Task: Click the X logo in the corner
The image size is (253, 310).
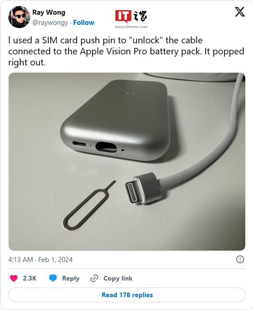Action: point(240,12)
